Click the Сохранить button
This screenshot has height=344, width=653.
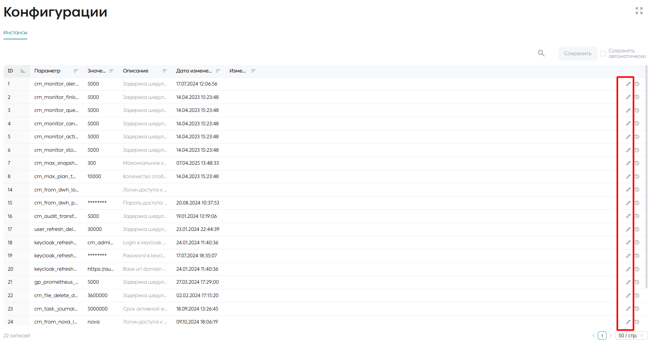(578, 54)
